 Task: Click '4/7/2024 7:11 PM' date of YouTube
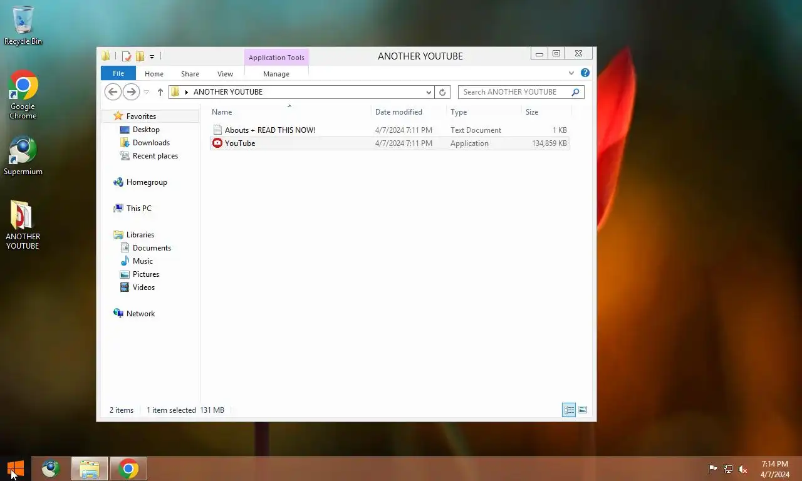404,143
